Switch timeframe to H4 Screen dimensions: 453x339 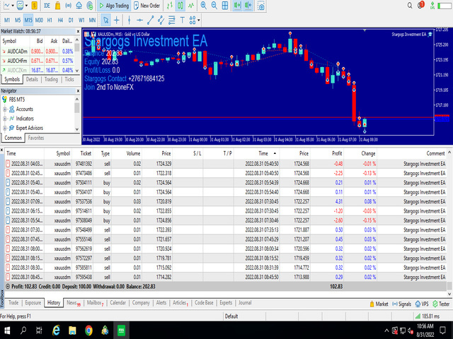click(x=60, y=20)
